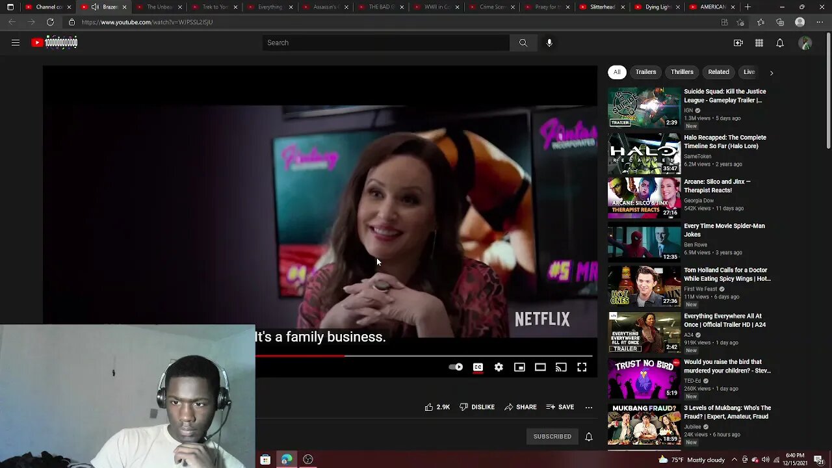Image resolution: width=832 pixels, height=468 pixels.
Task: Enter full screen on the player
Action: (582, 367)
